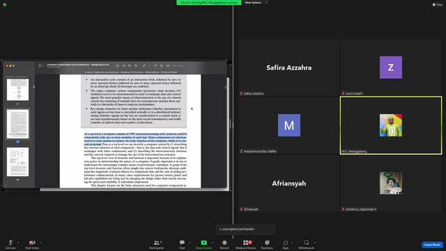Expand audio options arrow beside Unmute
The height and width of the screenshot is (251, 446).
[x=18, y=243]
